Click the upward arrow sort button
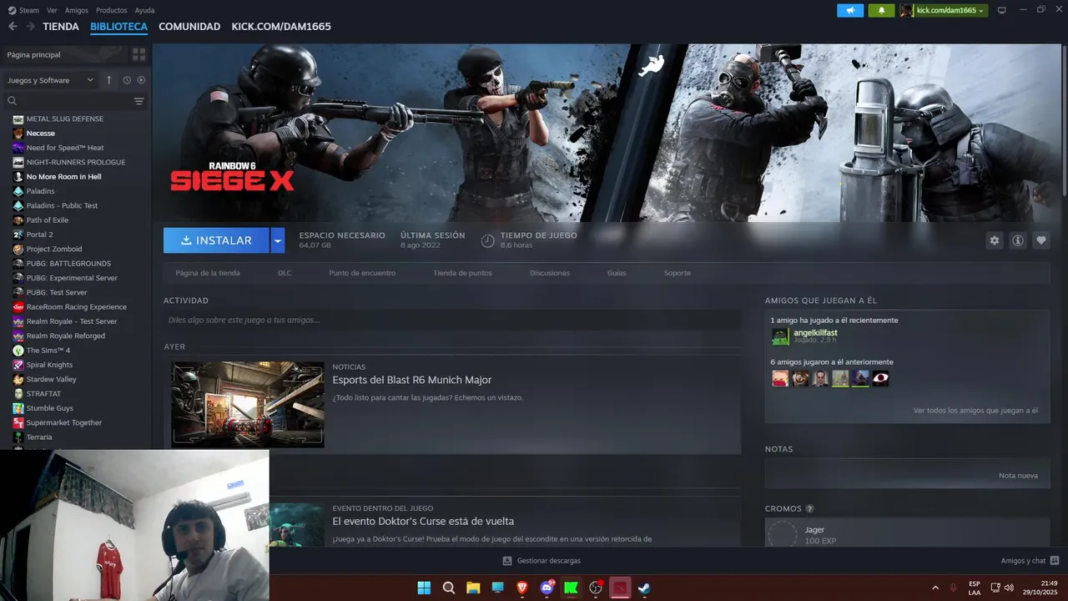Viewport: 1068px width, 601px height. coord(108,80)
